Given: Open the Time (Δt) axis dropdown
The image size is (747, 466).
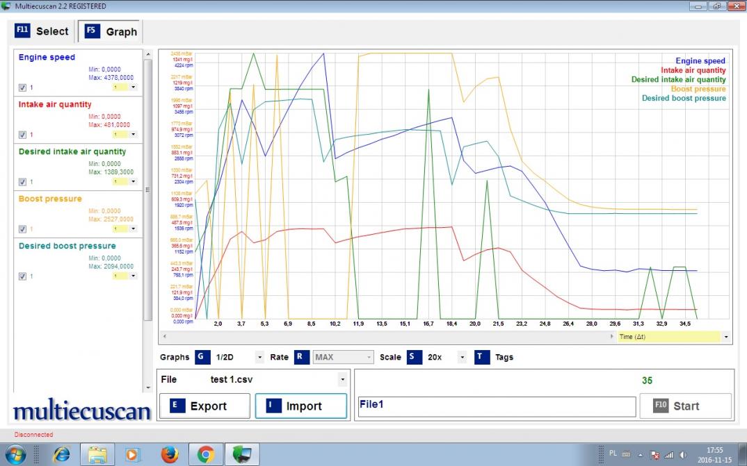Looking at the screenshot, I should click(x=726, y=337).
